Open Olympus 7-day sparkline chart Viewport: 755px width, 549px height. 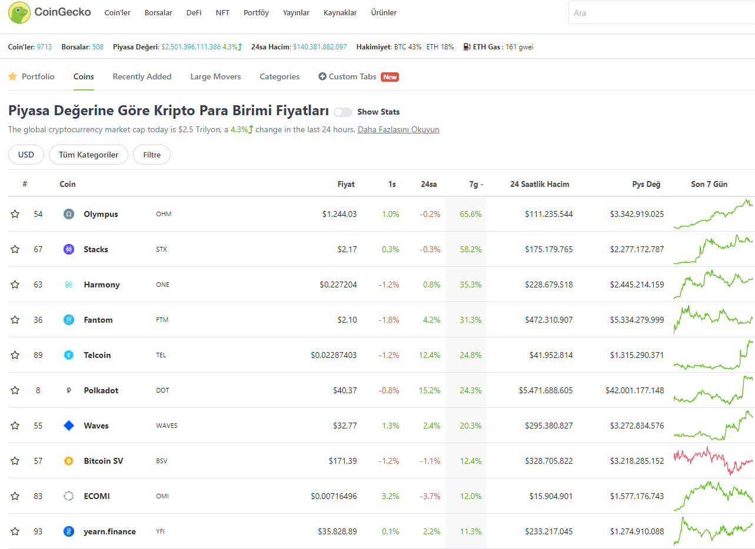pyautogui.click(x=713, y=214)
